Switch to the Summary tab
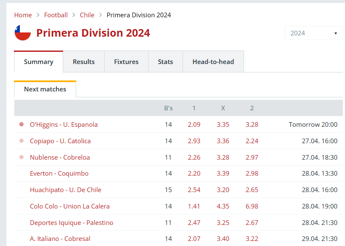 coord(39,61)
